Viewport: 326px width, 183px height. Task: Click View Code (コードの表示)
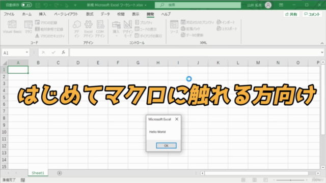point(146,29)
